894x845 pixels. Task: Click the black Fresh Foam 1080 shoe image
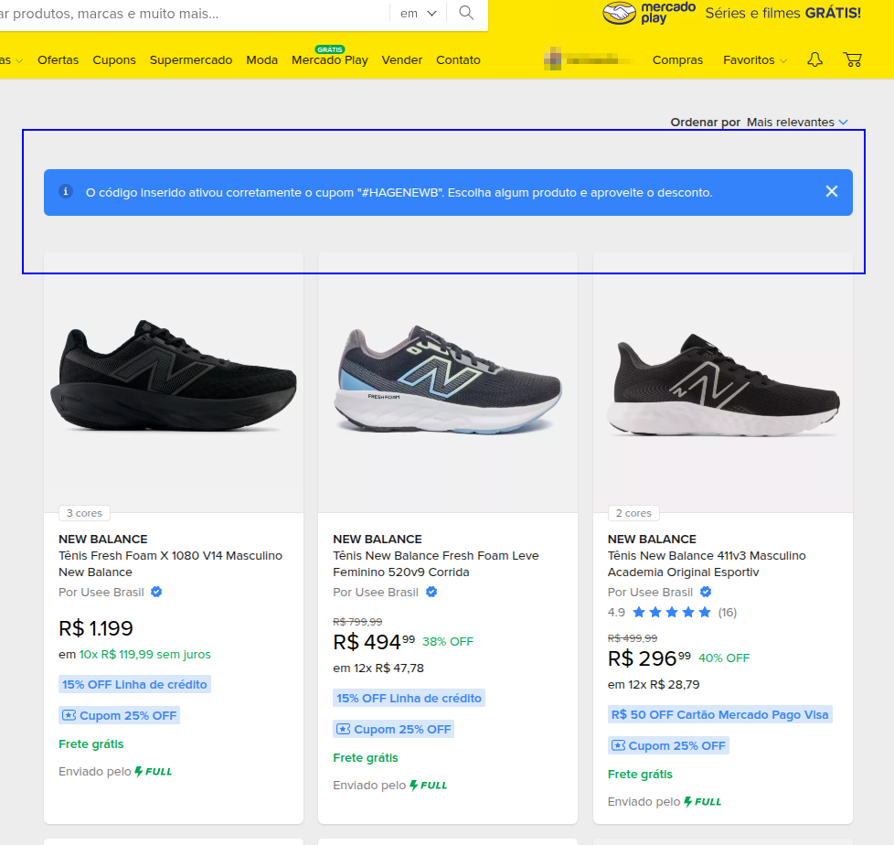pyautogui.click(x=174, y=377)
